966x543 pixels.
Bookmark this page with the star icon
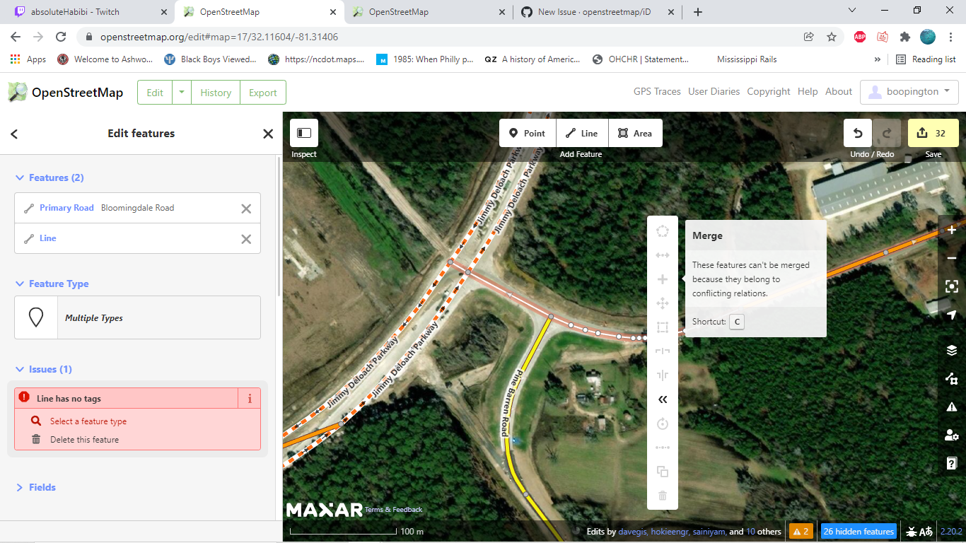coord(832,37)
